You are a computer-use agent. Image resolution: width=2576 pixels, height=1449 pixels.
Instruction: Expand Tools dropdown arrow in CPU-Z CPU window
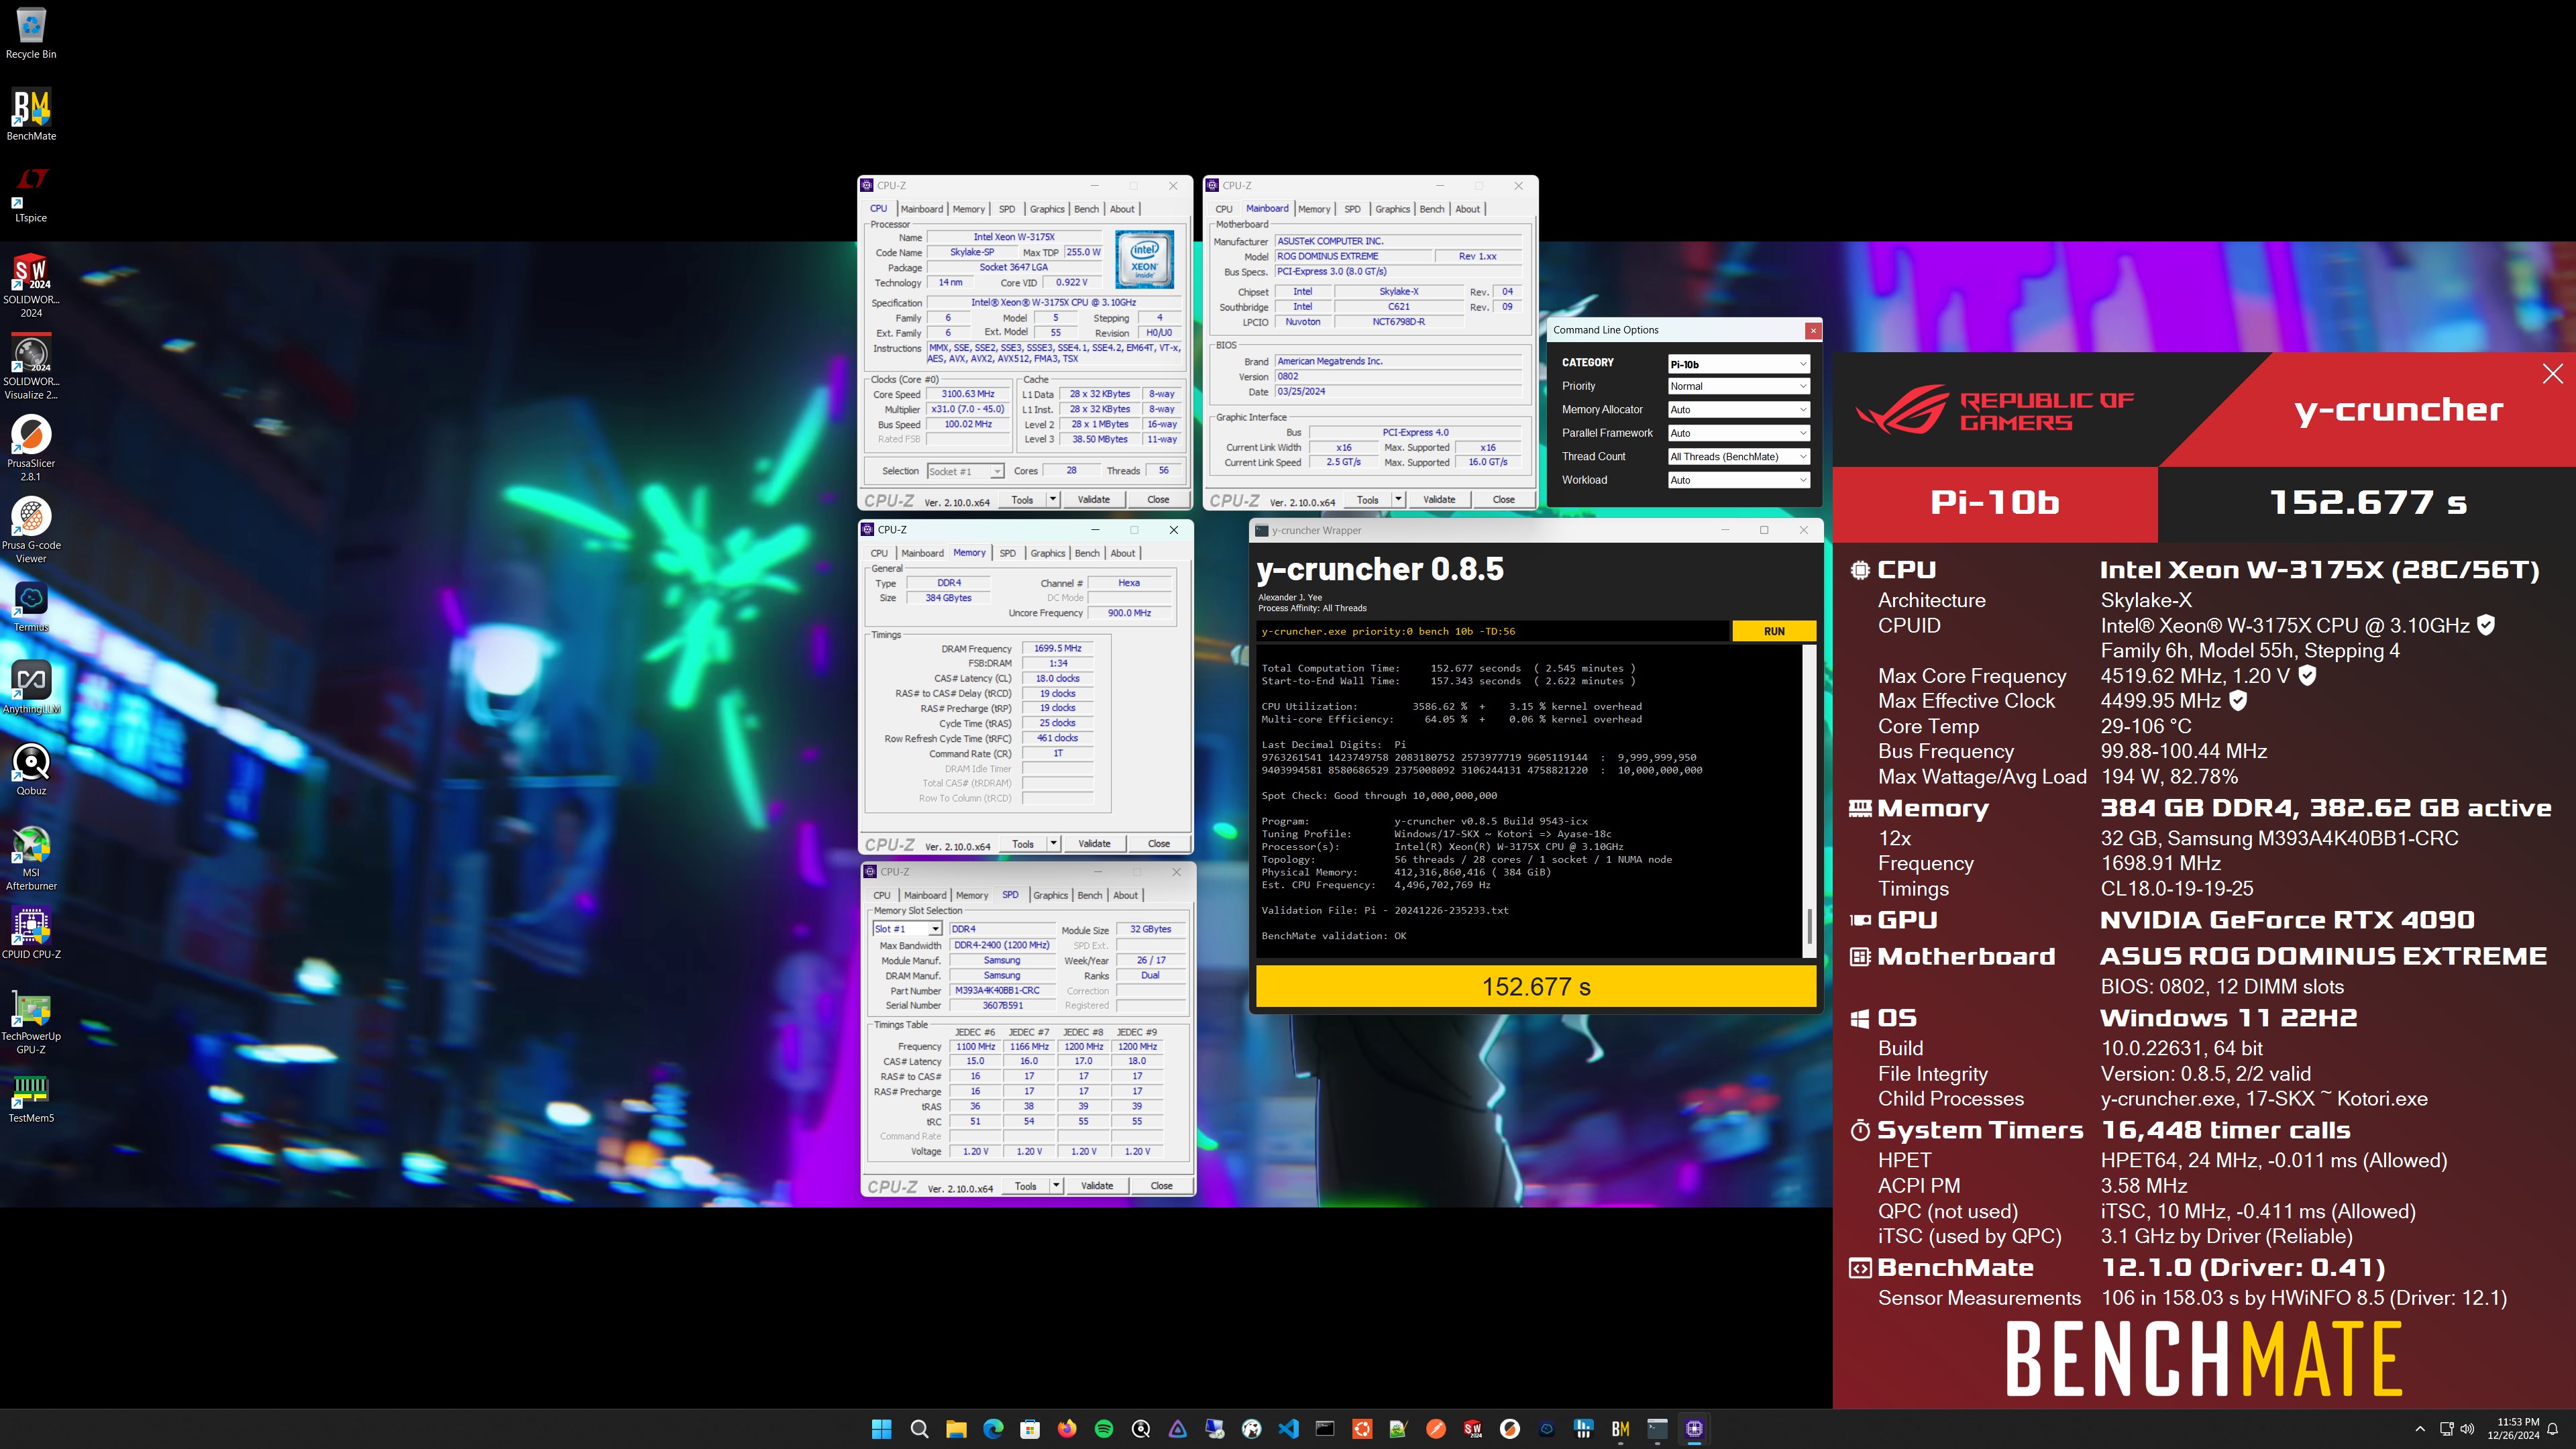click(1052, 499)
